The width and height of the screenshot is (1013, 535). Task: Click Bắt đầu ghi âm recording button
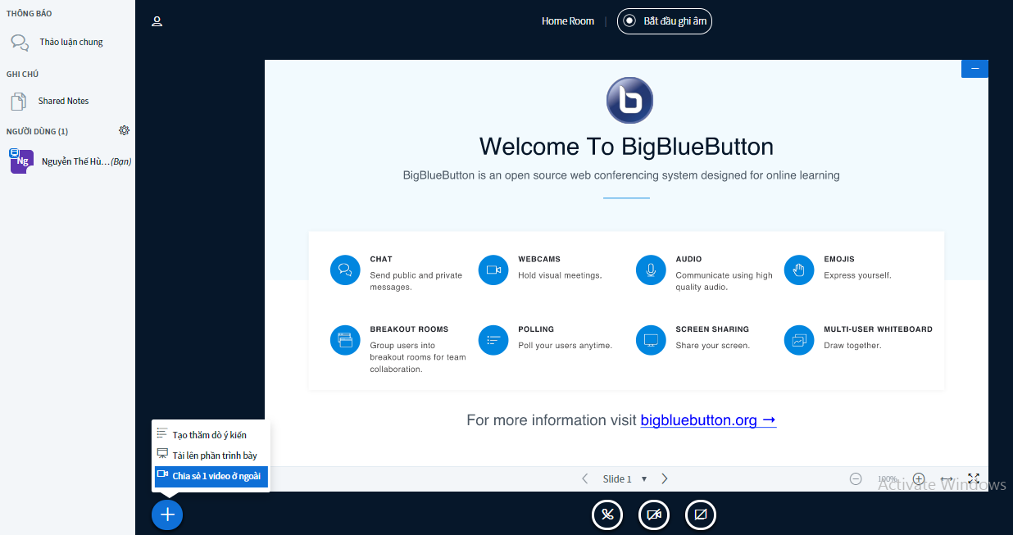tap(665, 21)
